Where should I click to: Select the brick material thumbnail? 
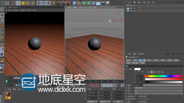click(x=8, y=94)
